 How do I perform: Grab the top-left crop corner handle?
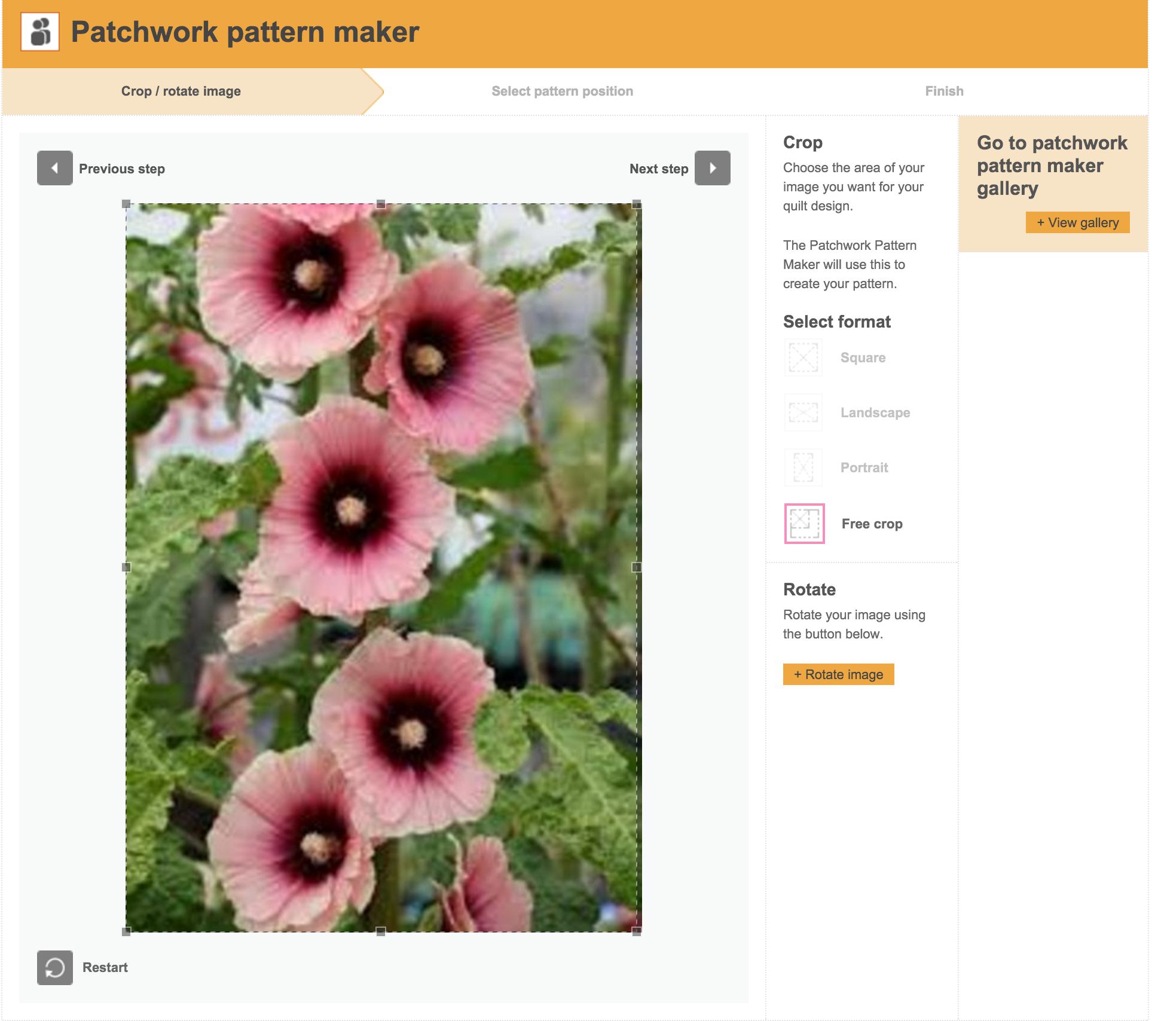(x=126, y=204)
